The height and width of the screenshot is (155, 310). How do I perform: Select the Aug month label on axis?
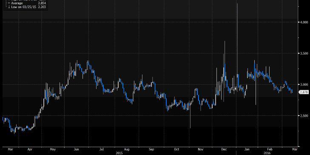click(127, 149)
